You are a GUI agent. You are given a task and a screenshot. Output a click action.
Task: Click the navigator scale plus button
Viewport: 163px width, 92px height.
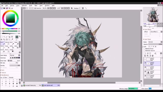[160, 24]
